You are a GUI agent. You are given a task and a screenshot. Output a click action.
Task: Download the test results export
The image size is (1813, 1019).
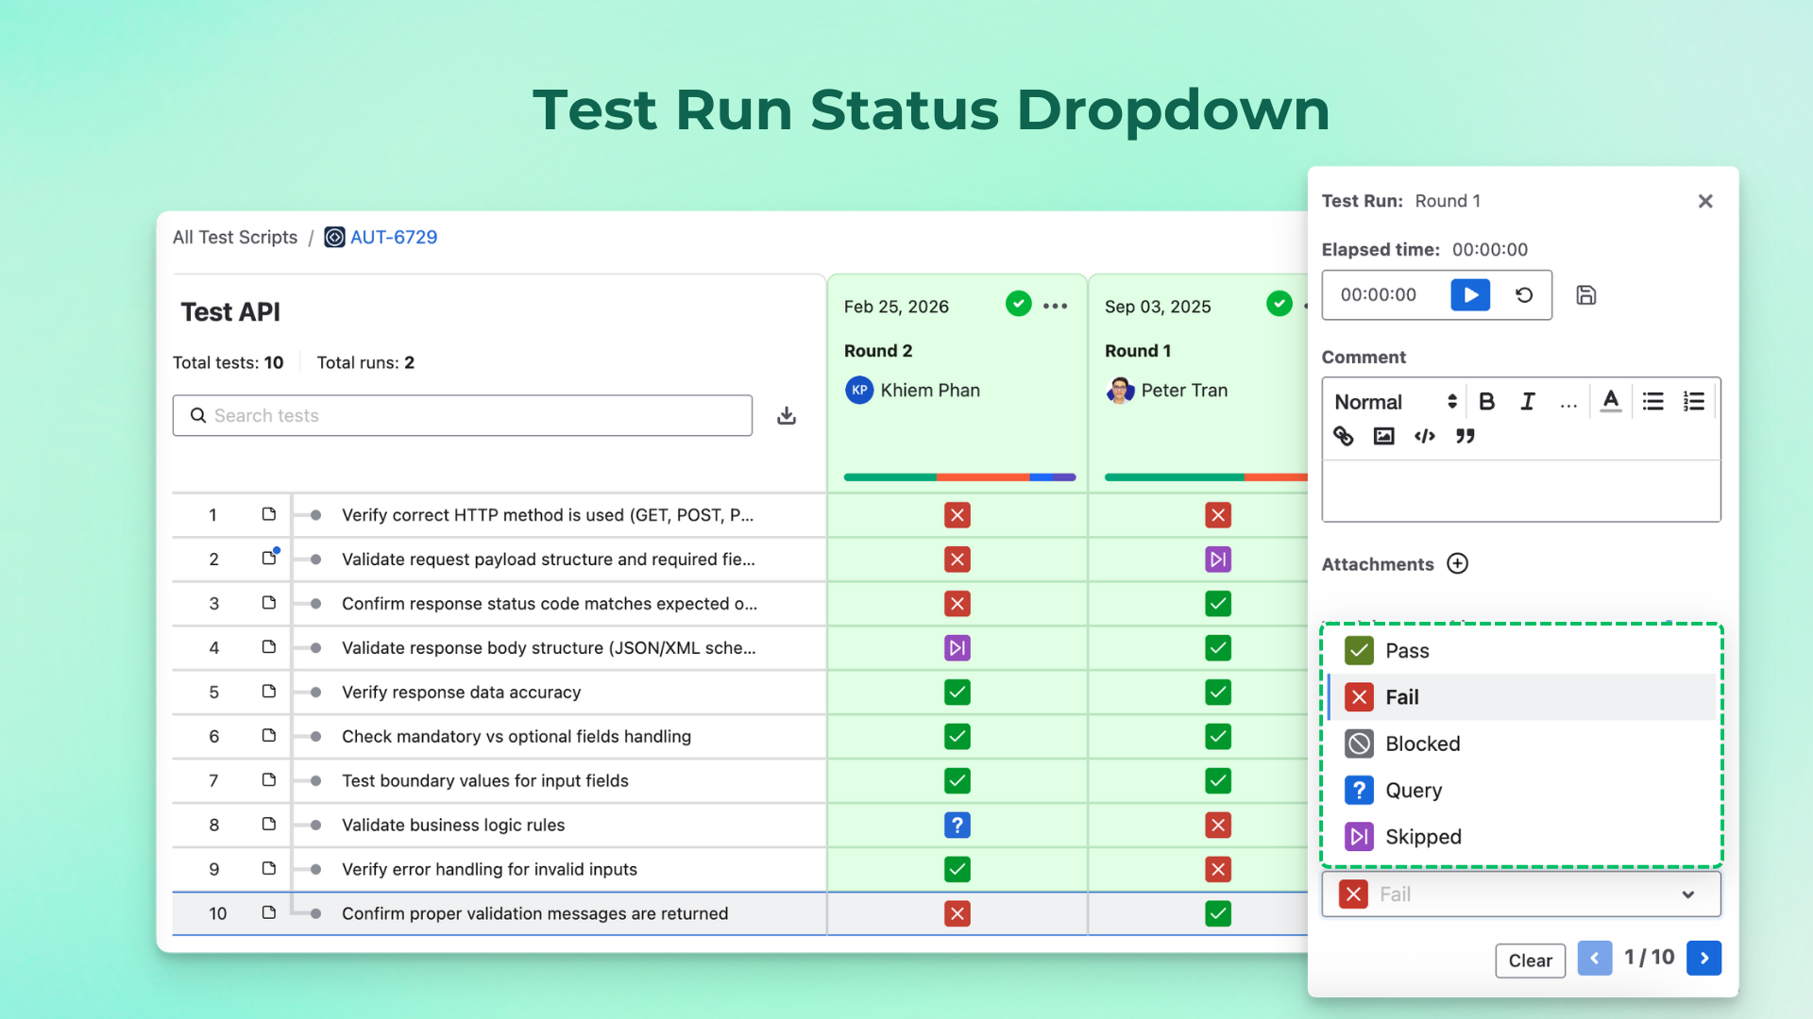pyautogui.click(x=787, y=415)
